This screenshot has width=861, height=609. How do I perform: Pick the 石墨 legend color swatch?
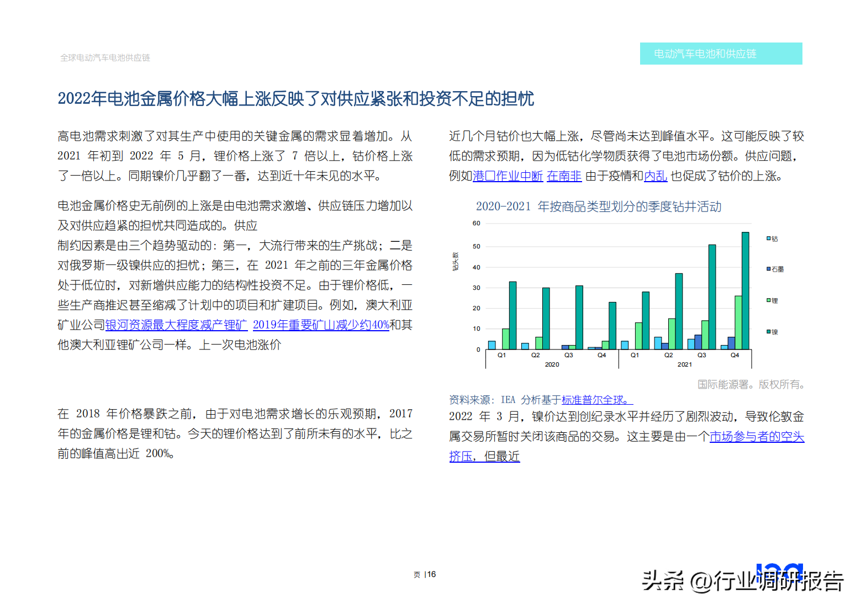tap(768, 269)
